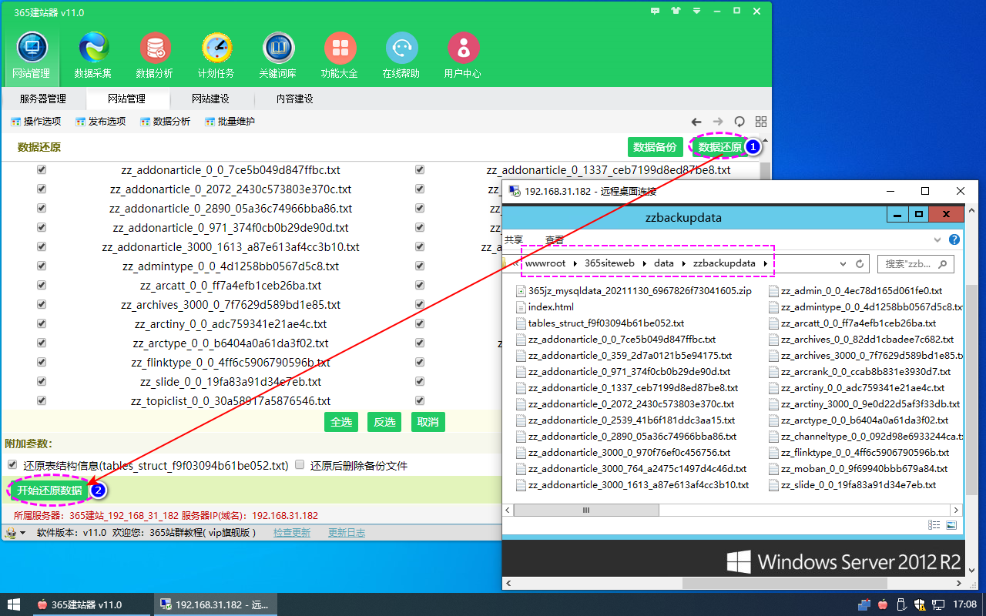The height and width of the screenshot is (616, 986).
Task: Click the message icon in 365建站器 title bar
Action: (656, 11)
